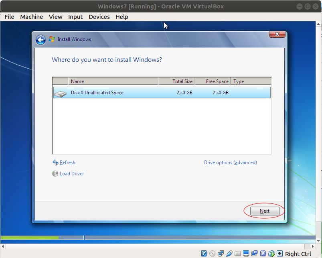This screenshot has height=258, width=322.
Task: Open network adapters indicator in status bar
Action: [221, 254]
